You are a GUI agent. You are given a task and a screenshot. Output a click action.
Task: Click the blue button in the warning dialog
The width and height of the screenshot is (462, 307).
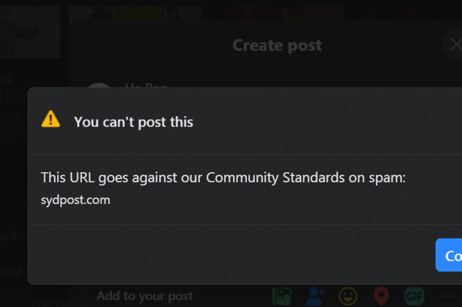click(449, 255)
